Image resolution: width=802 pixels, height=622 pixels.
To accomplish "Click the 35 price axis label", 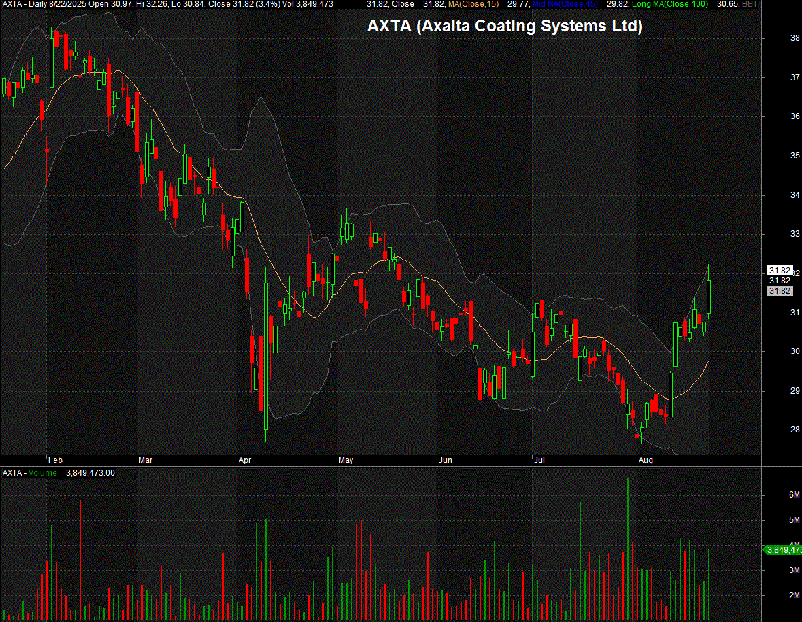I will pos(795,156).
